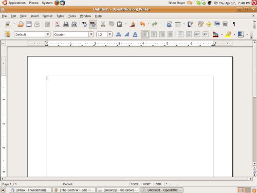Click 100% zoom in status bar
Screen dimensions: 257x193
[x=135, y=184]
